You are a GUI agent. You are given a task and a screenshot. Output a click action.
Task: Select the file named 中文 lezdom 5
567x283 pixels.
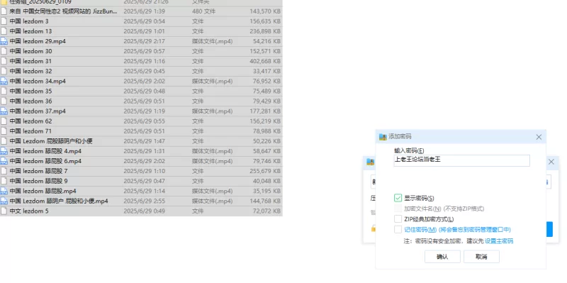(29, 211)
